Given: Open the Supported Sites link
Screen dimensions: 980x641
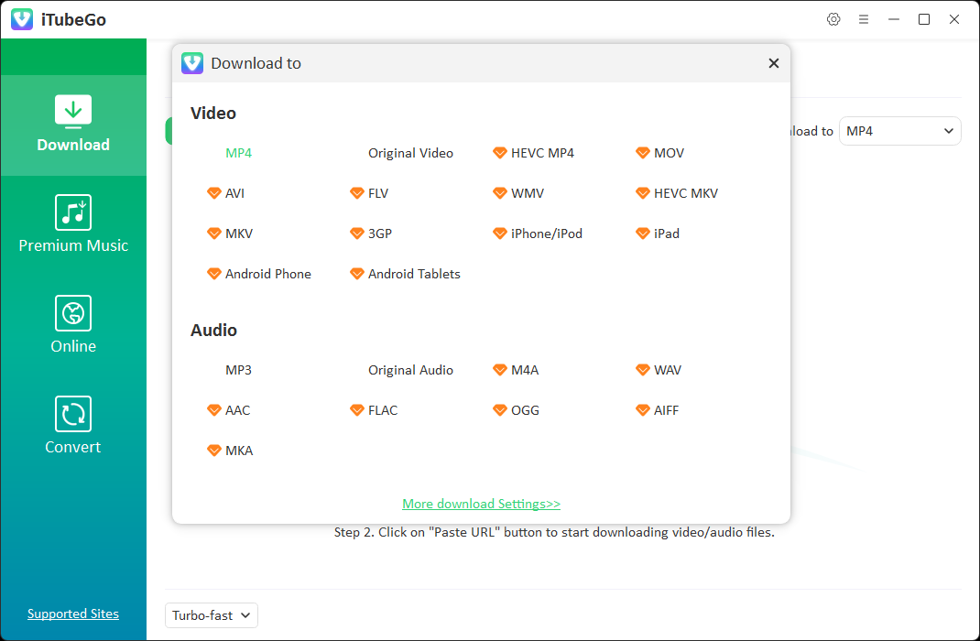Looking at the screenshot, I should point(73,614).
